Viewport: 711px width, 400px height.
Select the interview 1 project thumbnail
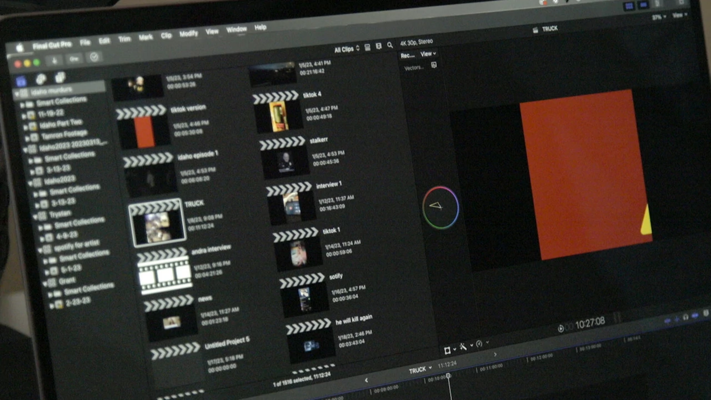click(290, 203)
